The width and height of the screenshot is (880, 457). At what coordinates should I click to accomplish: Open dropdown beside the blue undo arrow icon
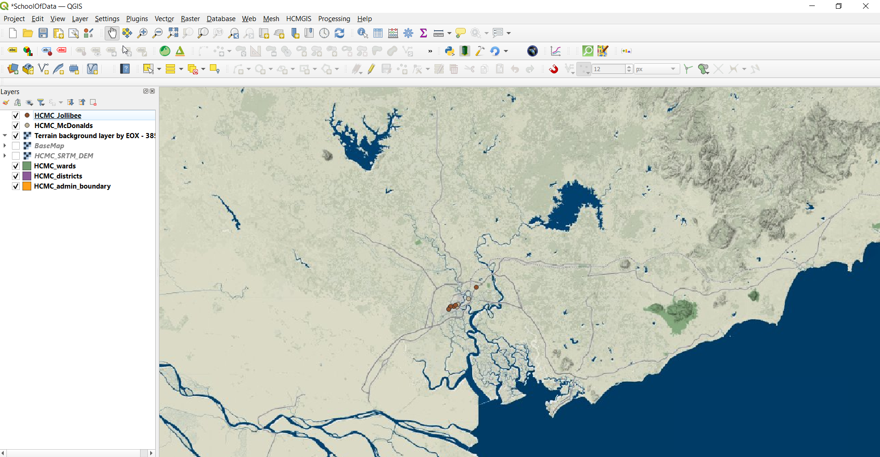pyautogui.click(x=506, y=51)
